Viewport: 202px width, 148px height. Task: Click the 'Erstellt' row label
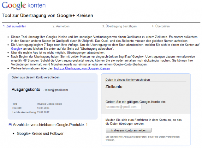point(17,108)
